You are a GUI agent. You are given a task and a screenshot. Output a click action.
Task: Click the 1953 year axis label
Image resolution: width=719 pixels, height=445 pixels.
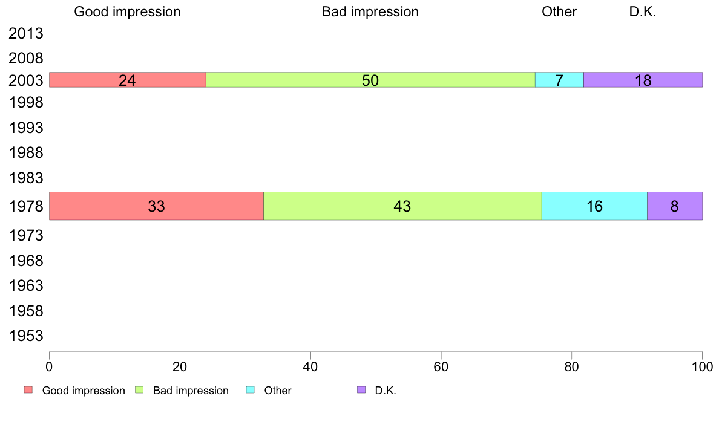[26, 336]
